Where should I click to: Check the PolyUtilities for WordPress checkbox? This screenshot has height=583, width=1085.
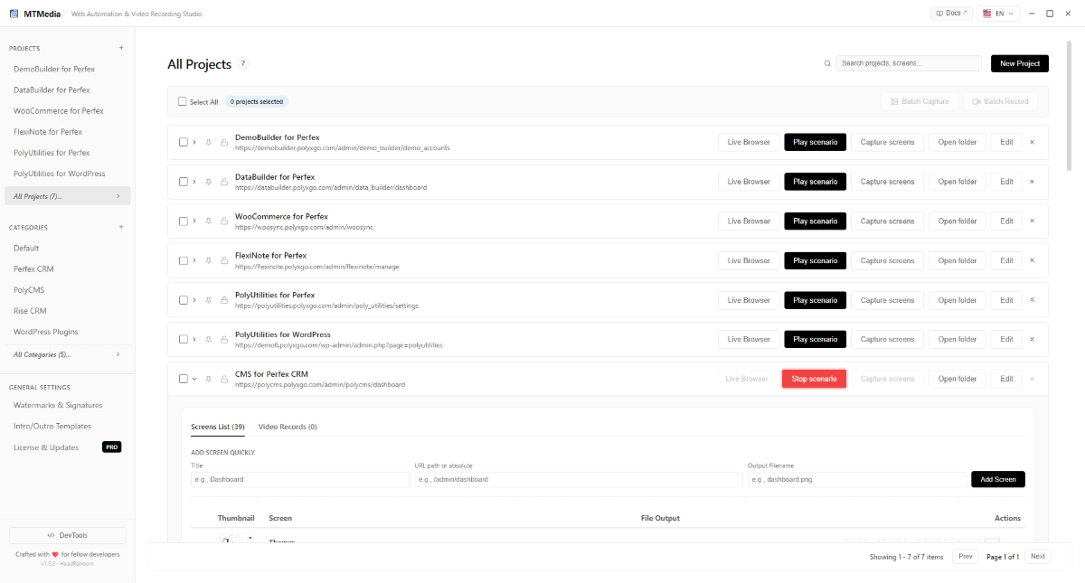[x=183, y=340]
